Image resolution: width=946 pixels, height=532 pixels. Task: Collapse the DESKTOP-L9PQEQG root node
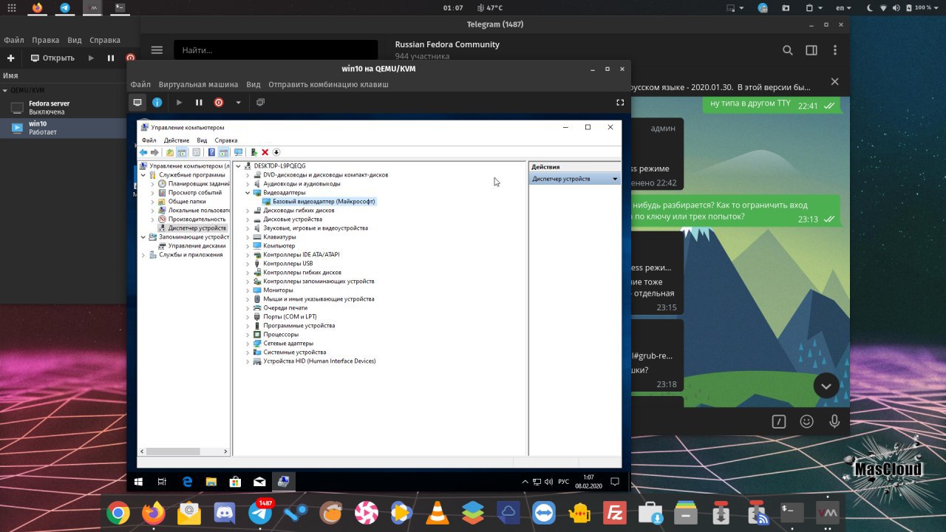[239, 166]
